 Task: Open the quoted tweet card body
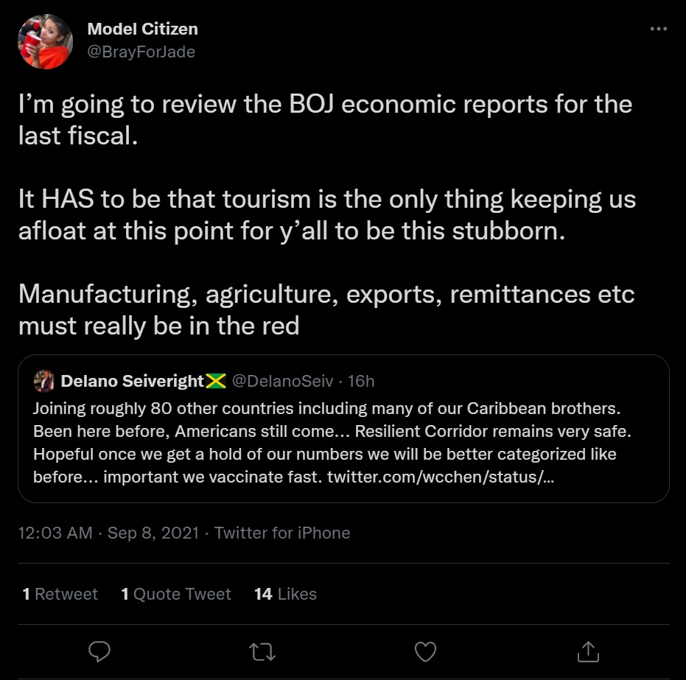(343, 429)
